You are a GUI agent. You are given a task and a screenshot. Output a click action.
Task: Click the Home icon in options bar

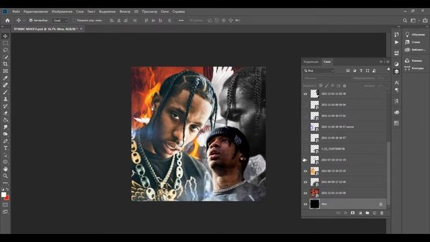[x=7, y=20]
